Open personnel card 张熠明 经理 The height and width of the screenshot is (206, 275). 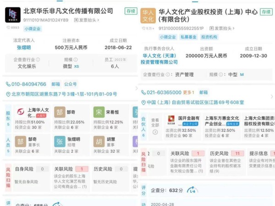pyautogui.click(x=71, y=145)
